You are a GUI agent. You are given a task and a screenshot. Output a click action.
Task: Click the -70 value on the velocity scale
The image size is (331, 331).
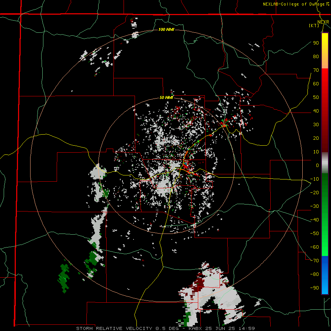pyautogui.click(x=314, y=261)
